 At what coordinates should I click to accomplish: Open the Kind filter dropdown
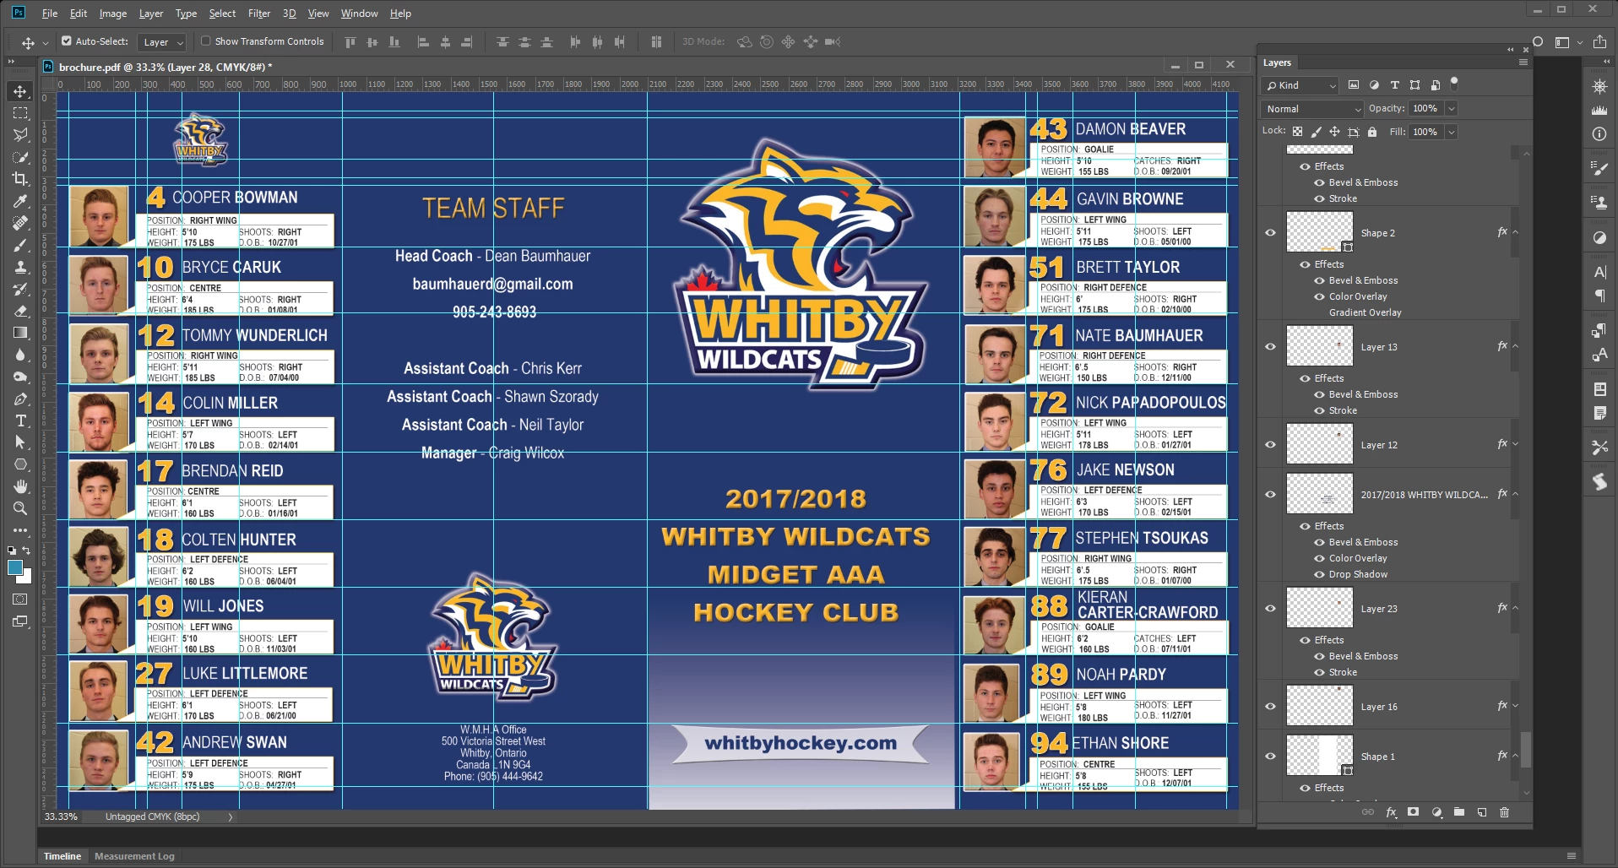[1300, 85]
